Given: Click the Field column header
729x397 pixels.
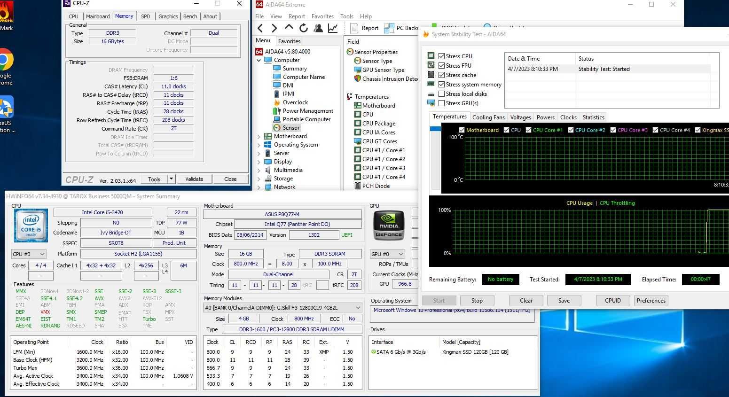Looking at the screenshot, I should [x=353, y=41].
